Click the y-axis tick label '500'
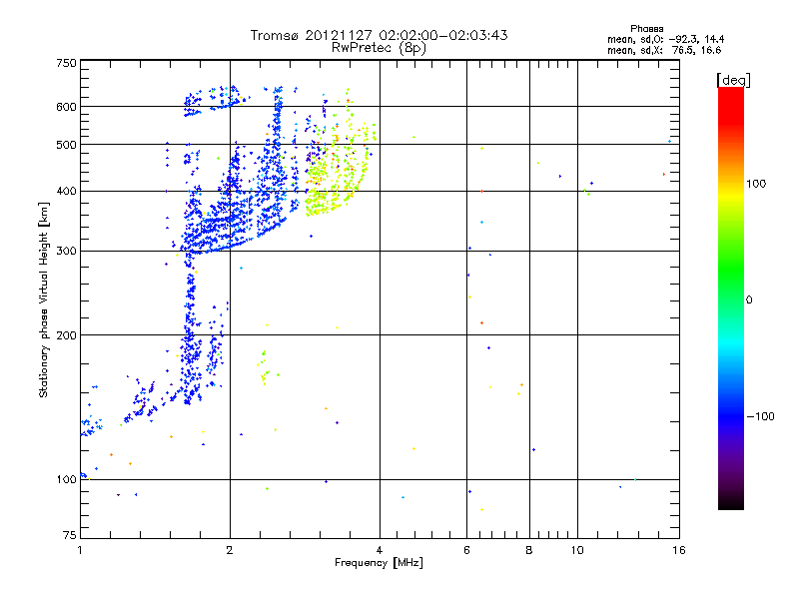The image size is (799, 599). click(66, 145)
